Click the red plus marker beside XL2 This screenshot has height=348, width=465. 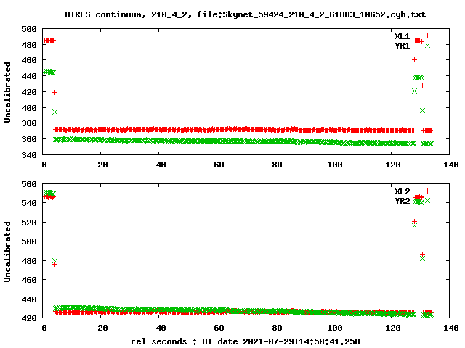pyautogui.click(x=427, y=191)
